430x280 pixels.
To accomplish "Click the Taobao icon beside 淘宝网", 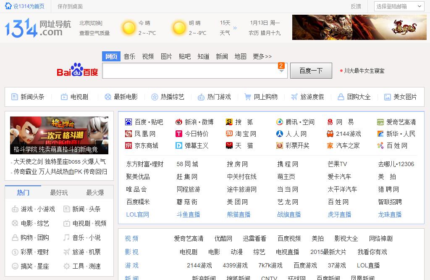I will point(229,134).
